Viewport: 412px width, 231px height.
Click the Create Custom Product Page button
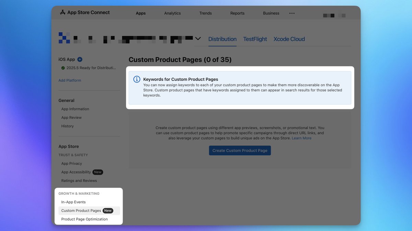tap(240, 151)
